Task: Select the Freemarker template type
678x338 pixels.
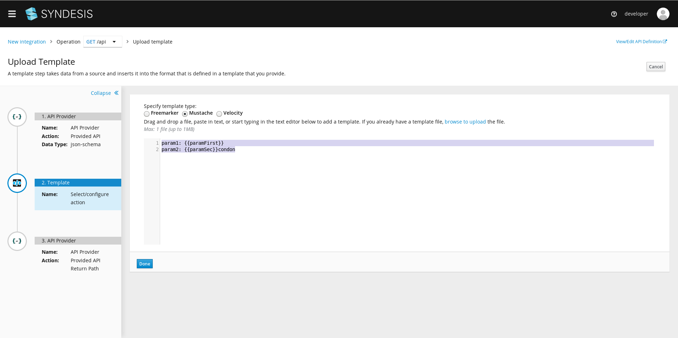Action: tap(147, 114)
